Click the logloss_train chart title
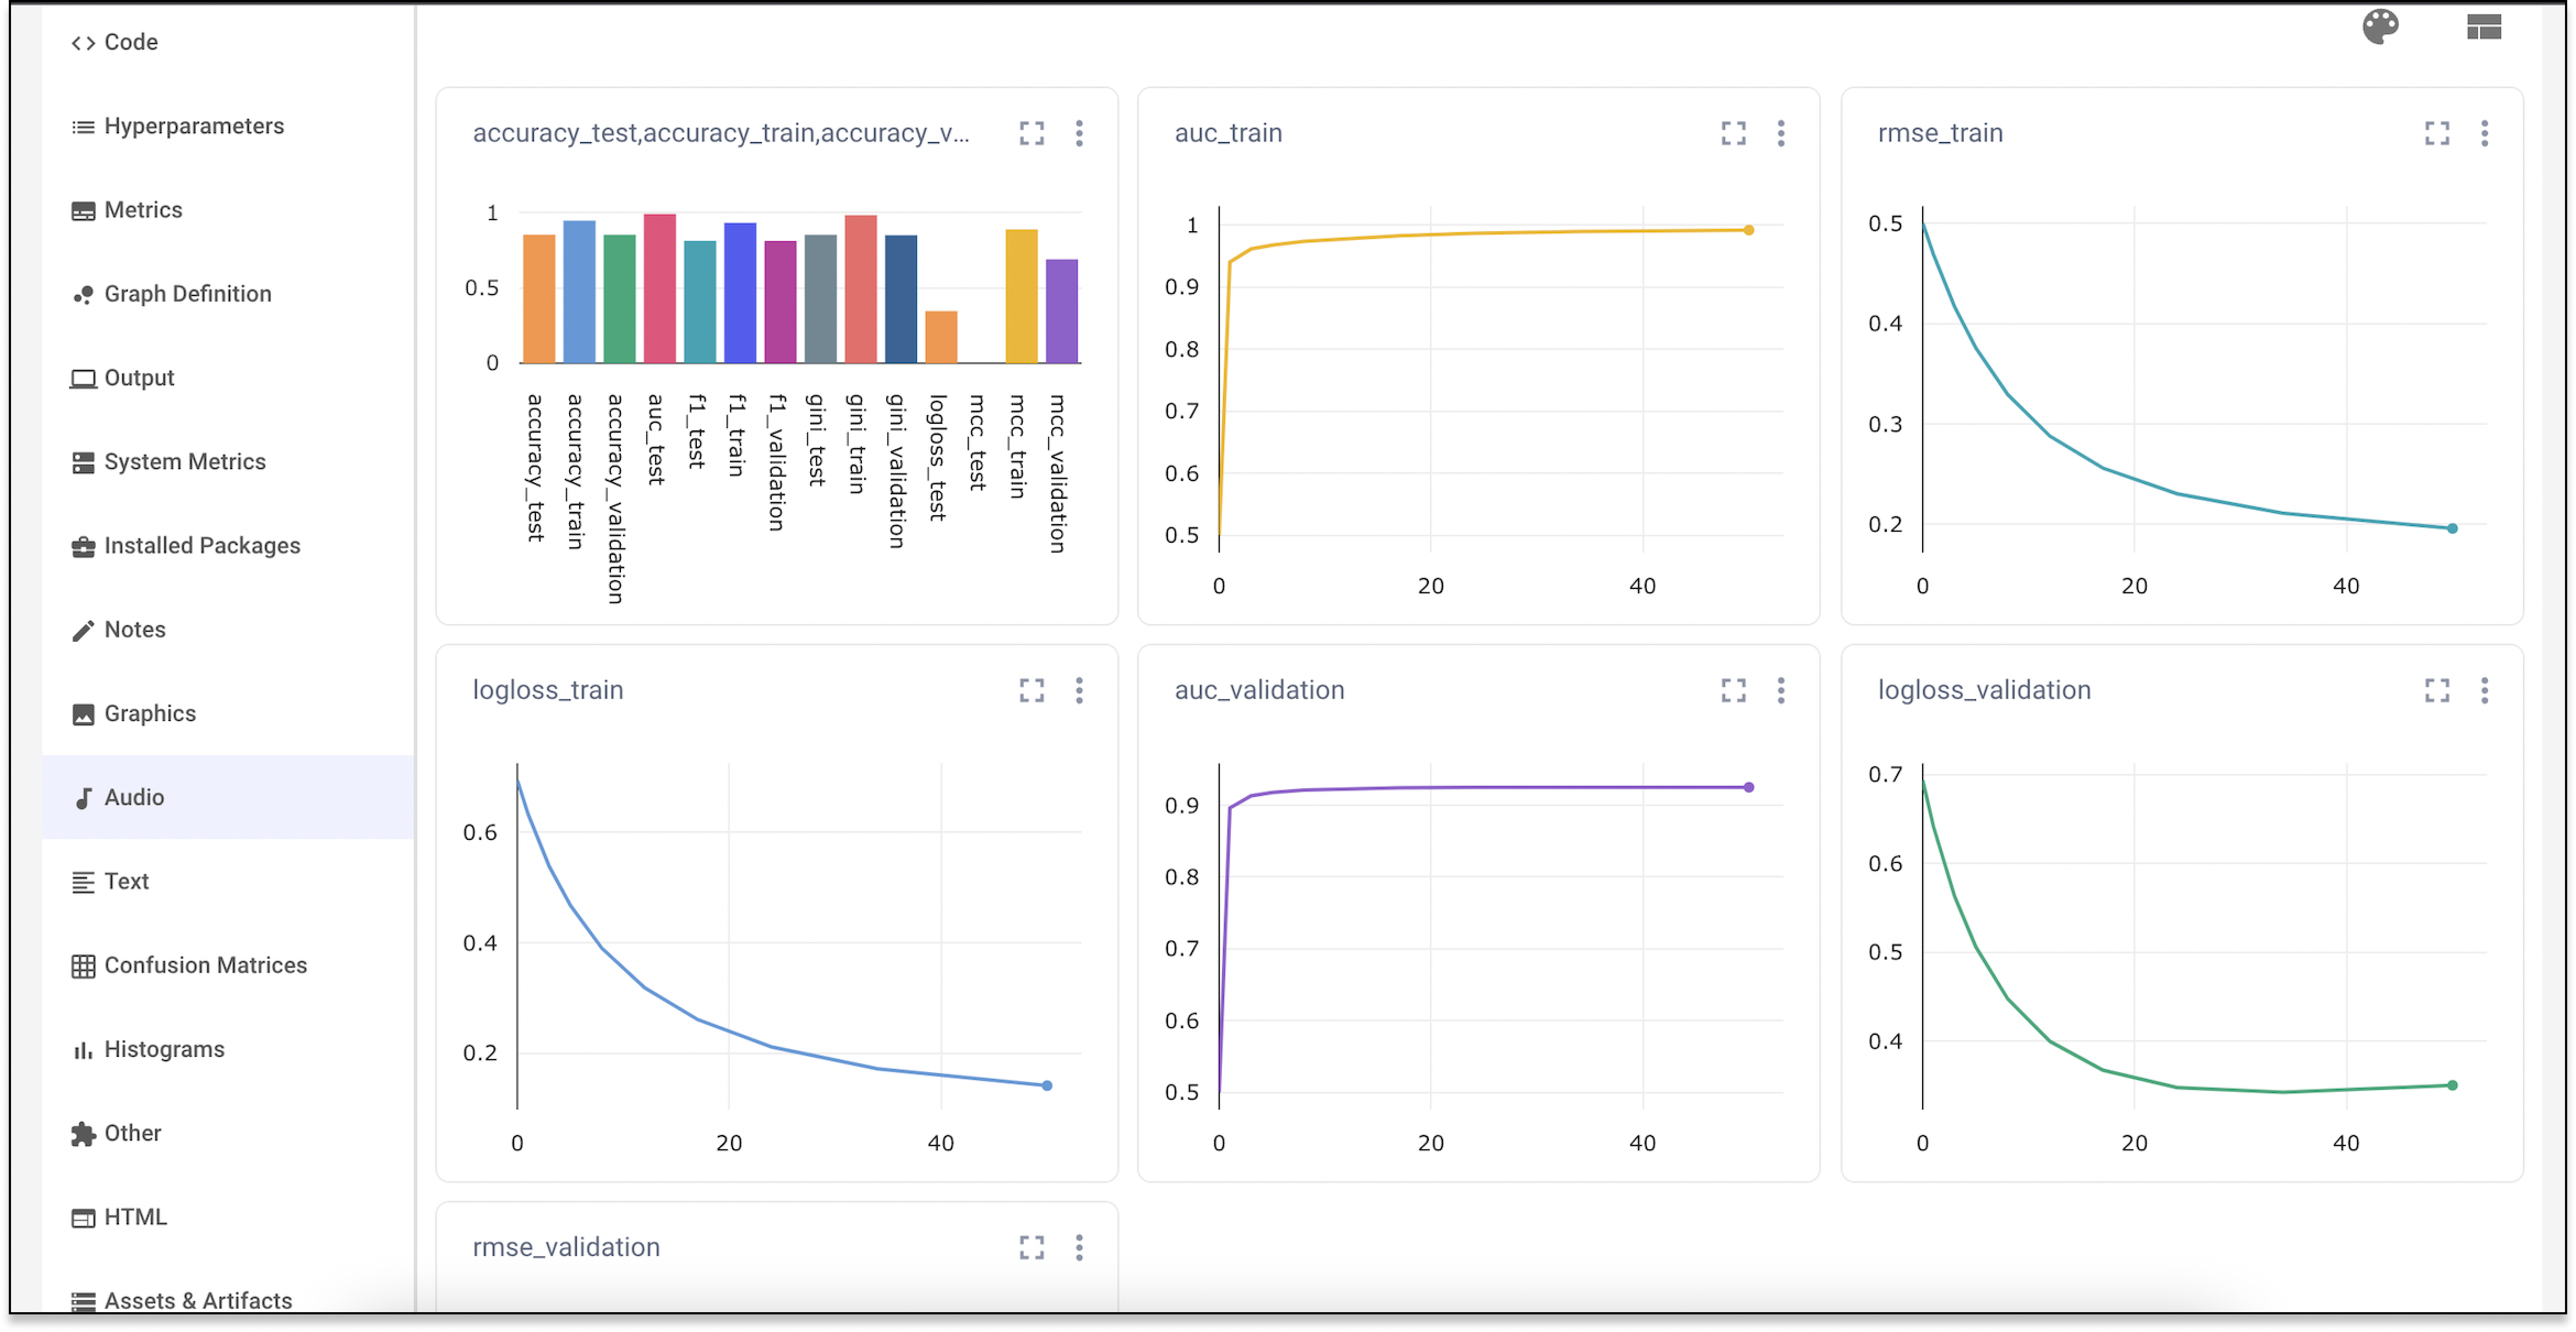This screenshot has width=2576, height=1332. (548, 690)
